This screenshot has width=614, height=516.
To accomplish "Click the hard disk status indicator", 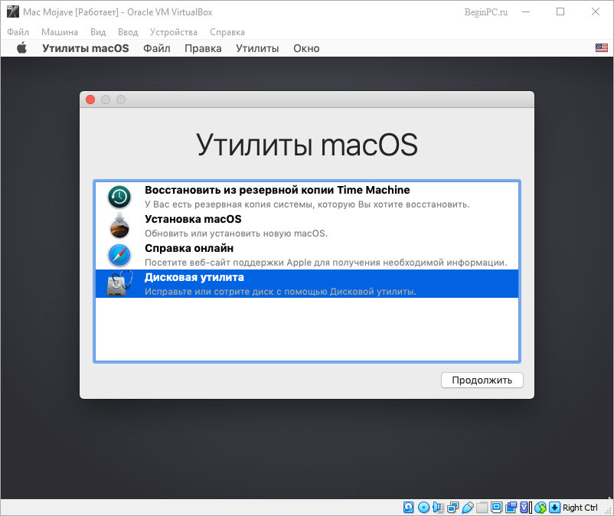I will tap(408, 508).
